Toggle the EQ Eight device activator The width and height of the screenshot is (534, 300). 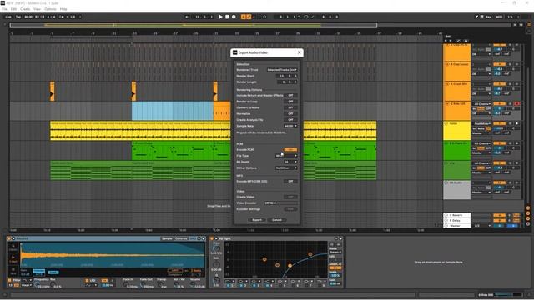pyautogui.click(x=212, y=238)
